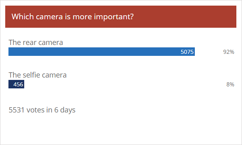Select 'The selfie camera' option label
Image resolution: width=242 pixels, height=145 pixels.
coord(38,75)
